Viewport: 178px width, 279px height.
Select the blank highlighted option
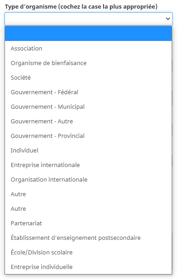(89, 34)
